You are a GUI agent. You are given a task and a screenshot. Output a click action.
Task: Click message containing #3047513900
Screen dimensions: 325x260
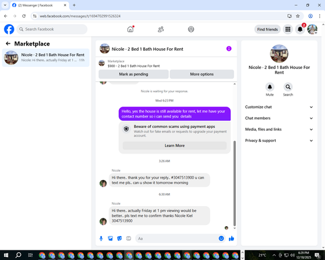159,180
